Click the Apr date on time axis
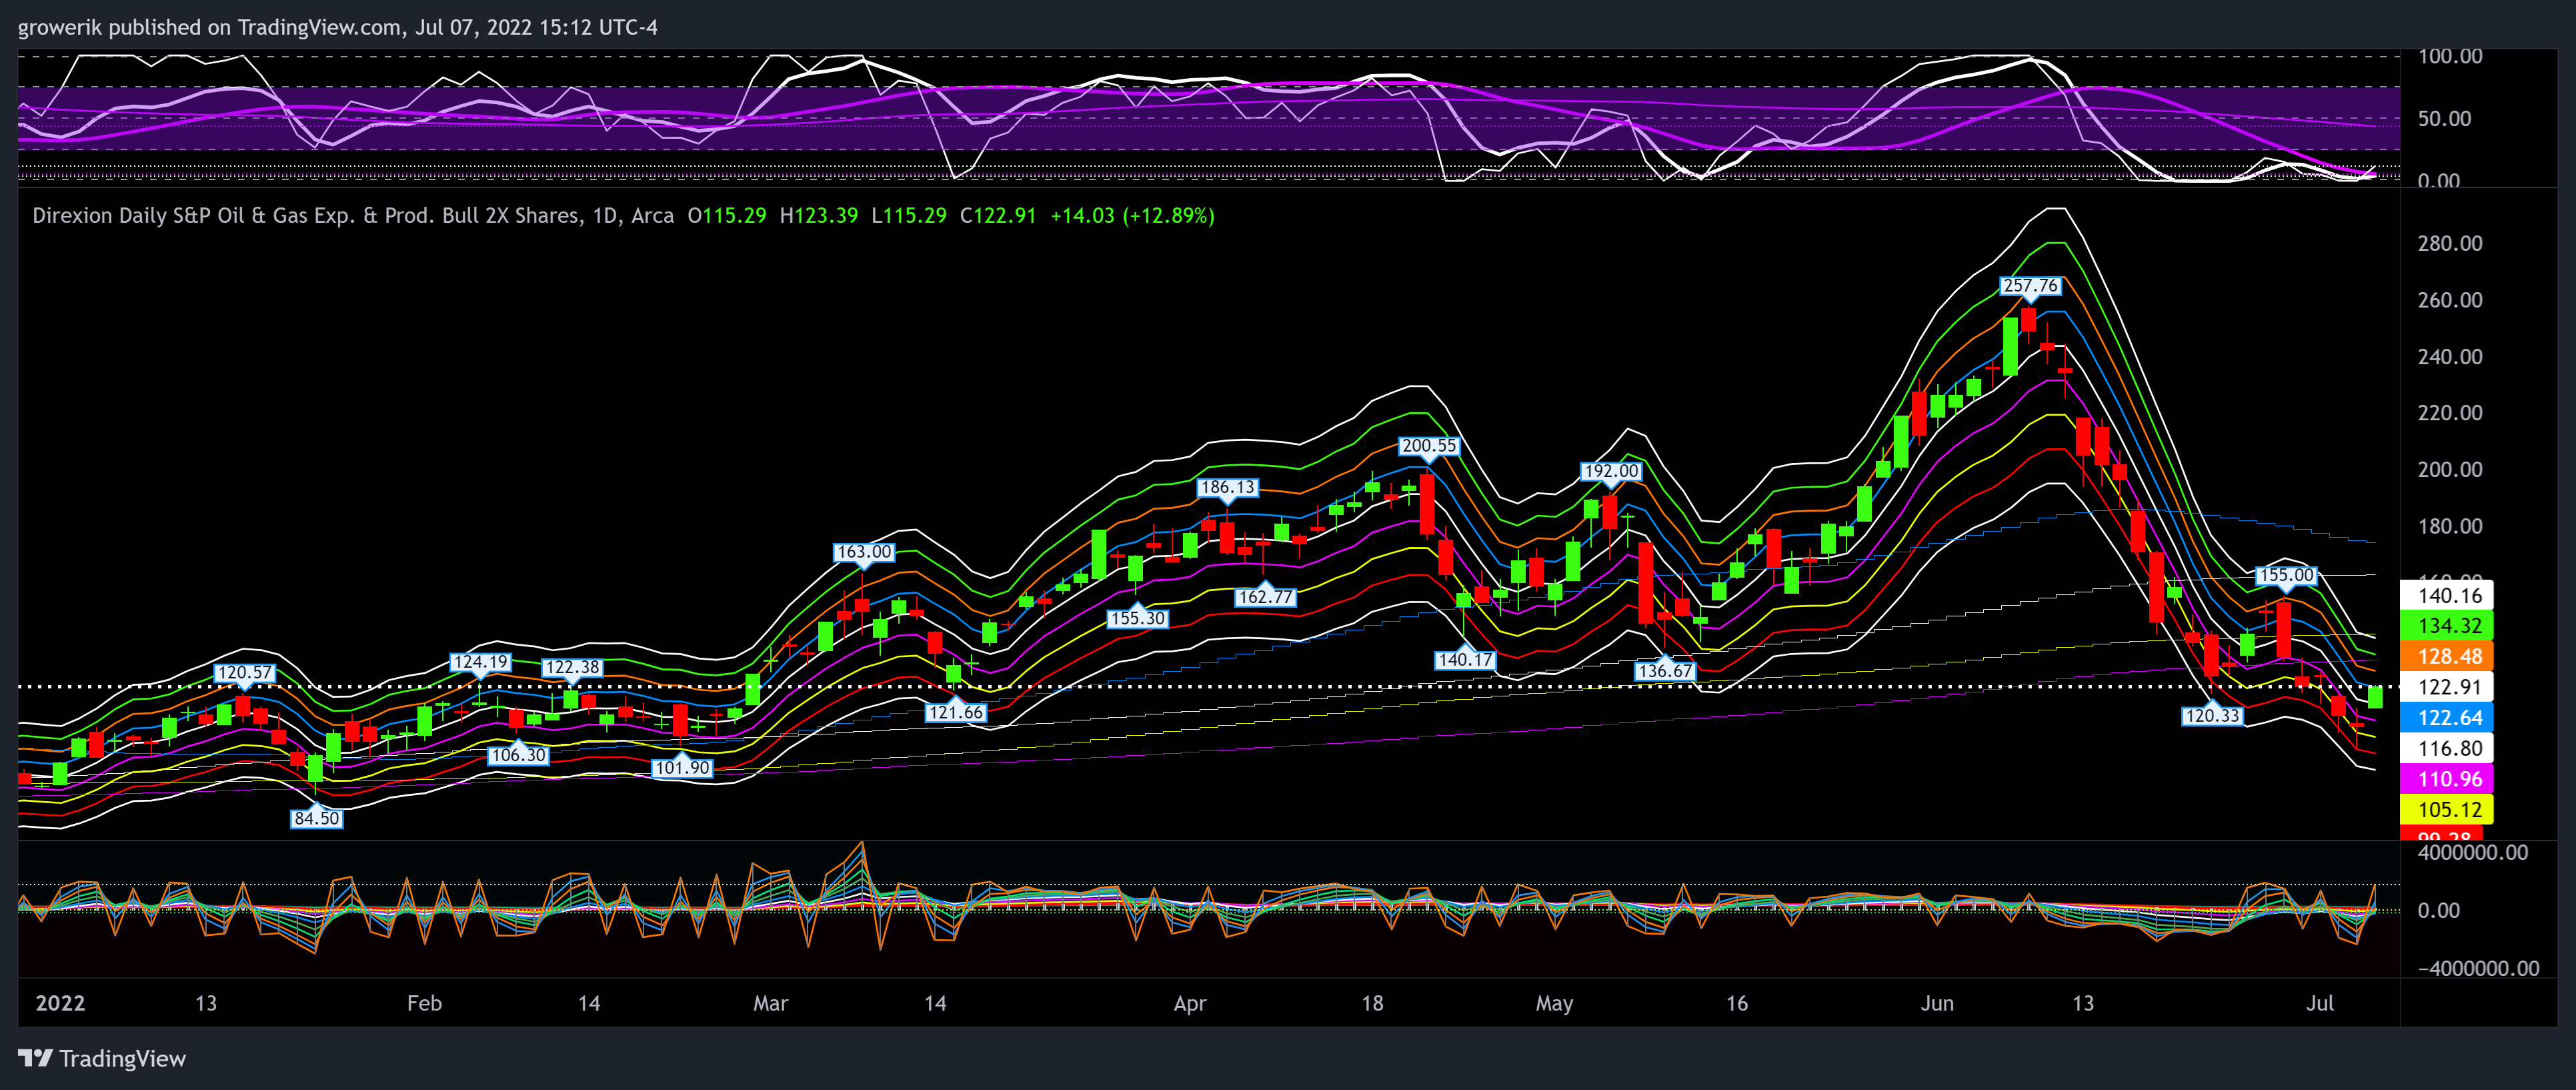The height and width of the screenshot is (1090, 2576). [1190, 1003]
